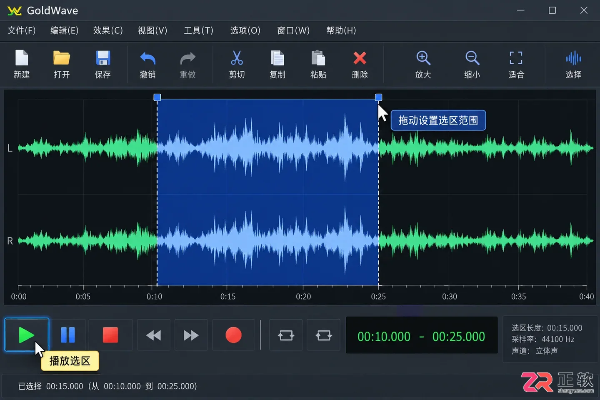Delete selection with the red 删除 icon
Image resolution: width=600 pixels, height=400 pixels.
tap(360, 58)
